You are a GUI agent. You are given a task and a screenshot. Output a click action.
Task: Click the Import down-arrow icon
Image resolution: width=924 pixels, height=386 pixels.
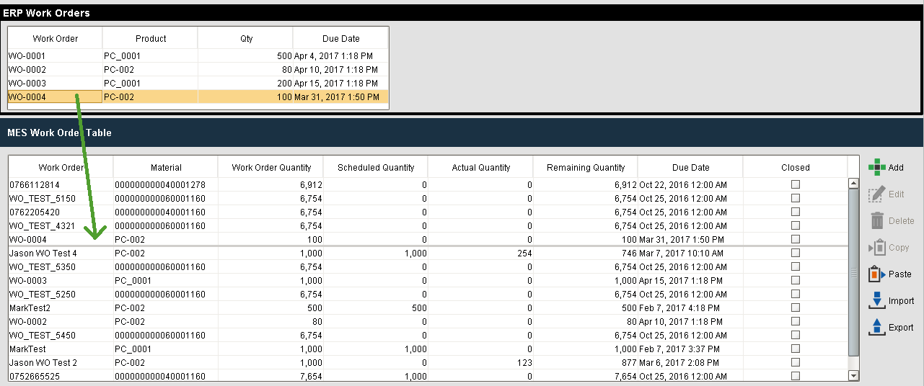pyautogui.click(x=876, y=301)
